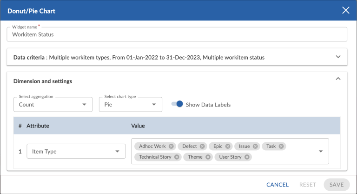Click the Dimension and settings heading
The image size is (357, 194).
43,81
